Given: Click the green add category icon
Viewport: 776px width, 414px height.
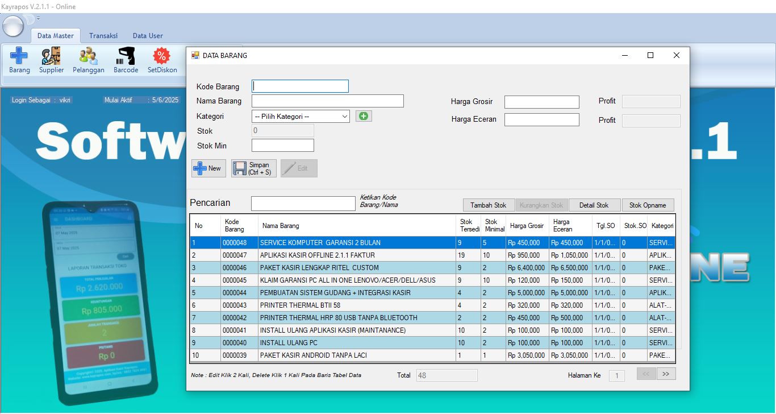Looking at the screenshot, I should (x=364, y=116).
